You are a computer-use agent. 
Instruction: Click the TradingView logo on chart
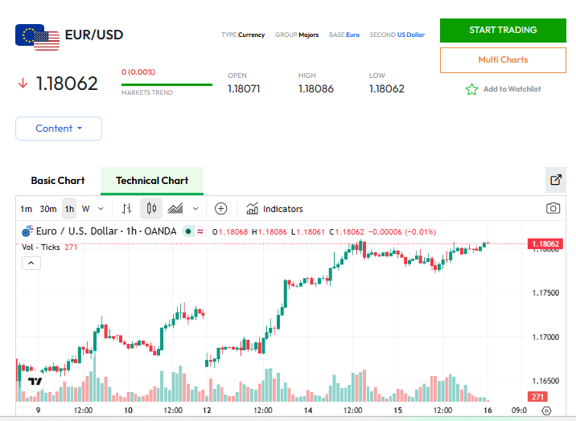(x=35, y=382)
